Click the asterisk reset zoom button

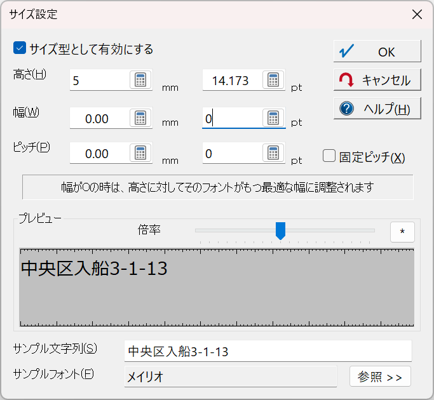click(402, 232)
